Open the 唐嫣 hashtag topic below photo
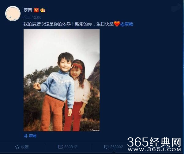 tap(33, 136)
